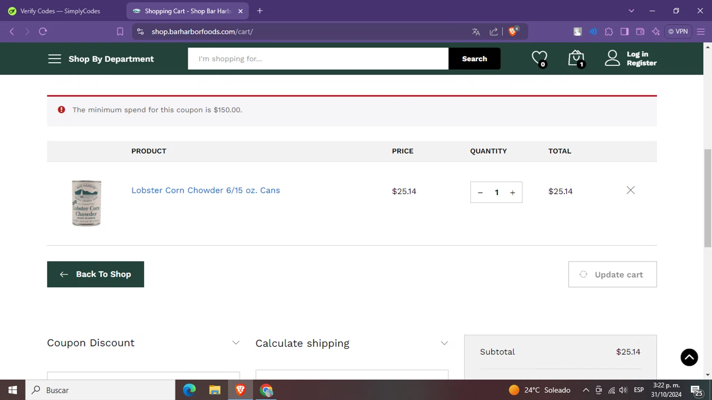Screen dimensions: 712x400
Task: Share this page via share icon
Action: click(494, 32)
